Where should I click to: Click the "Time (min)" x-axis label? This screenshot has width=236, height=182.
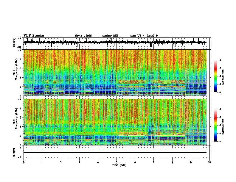pyautogui.click(x=119, y=165)
